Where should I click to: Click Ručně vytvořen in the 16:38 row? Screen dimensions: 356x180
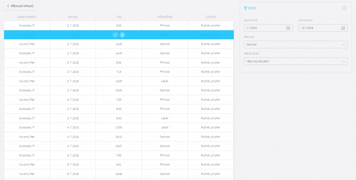pyautogui.click(x=210, y=174)
